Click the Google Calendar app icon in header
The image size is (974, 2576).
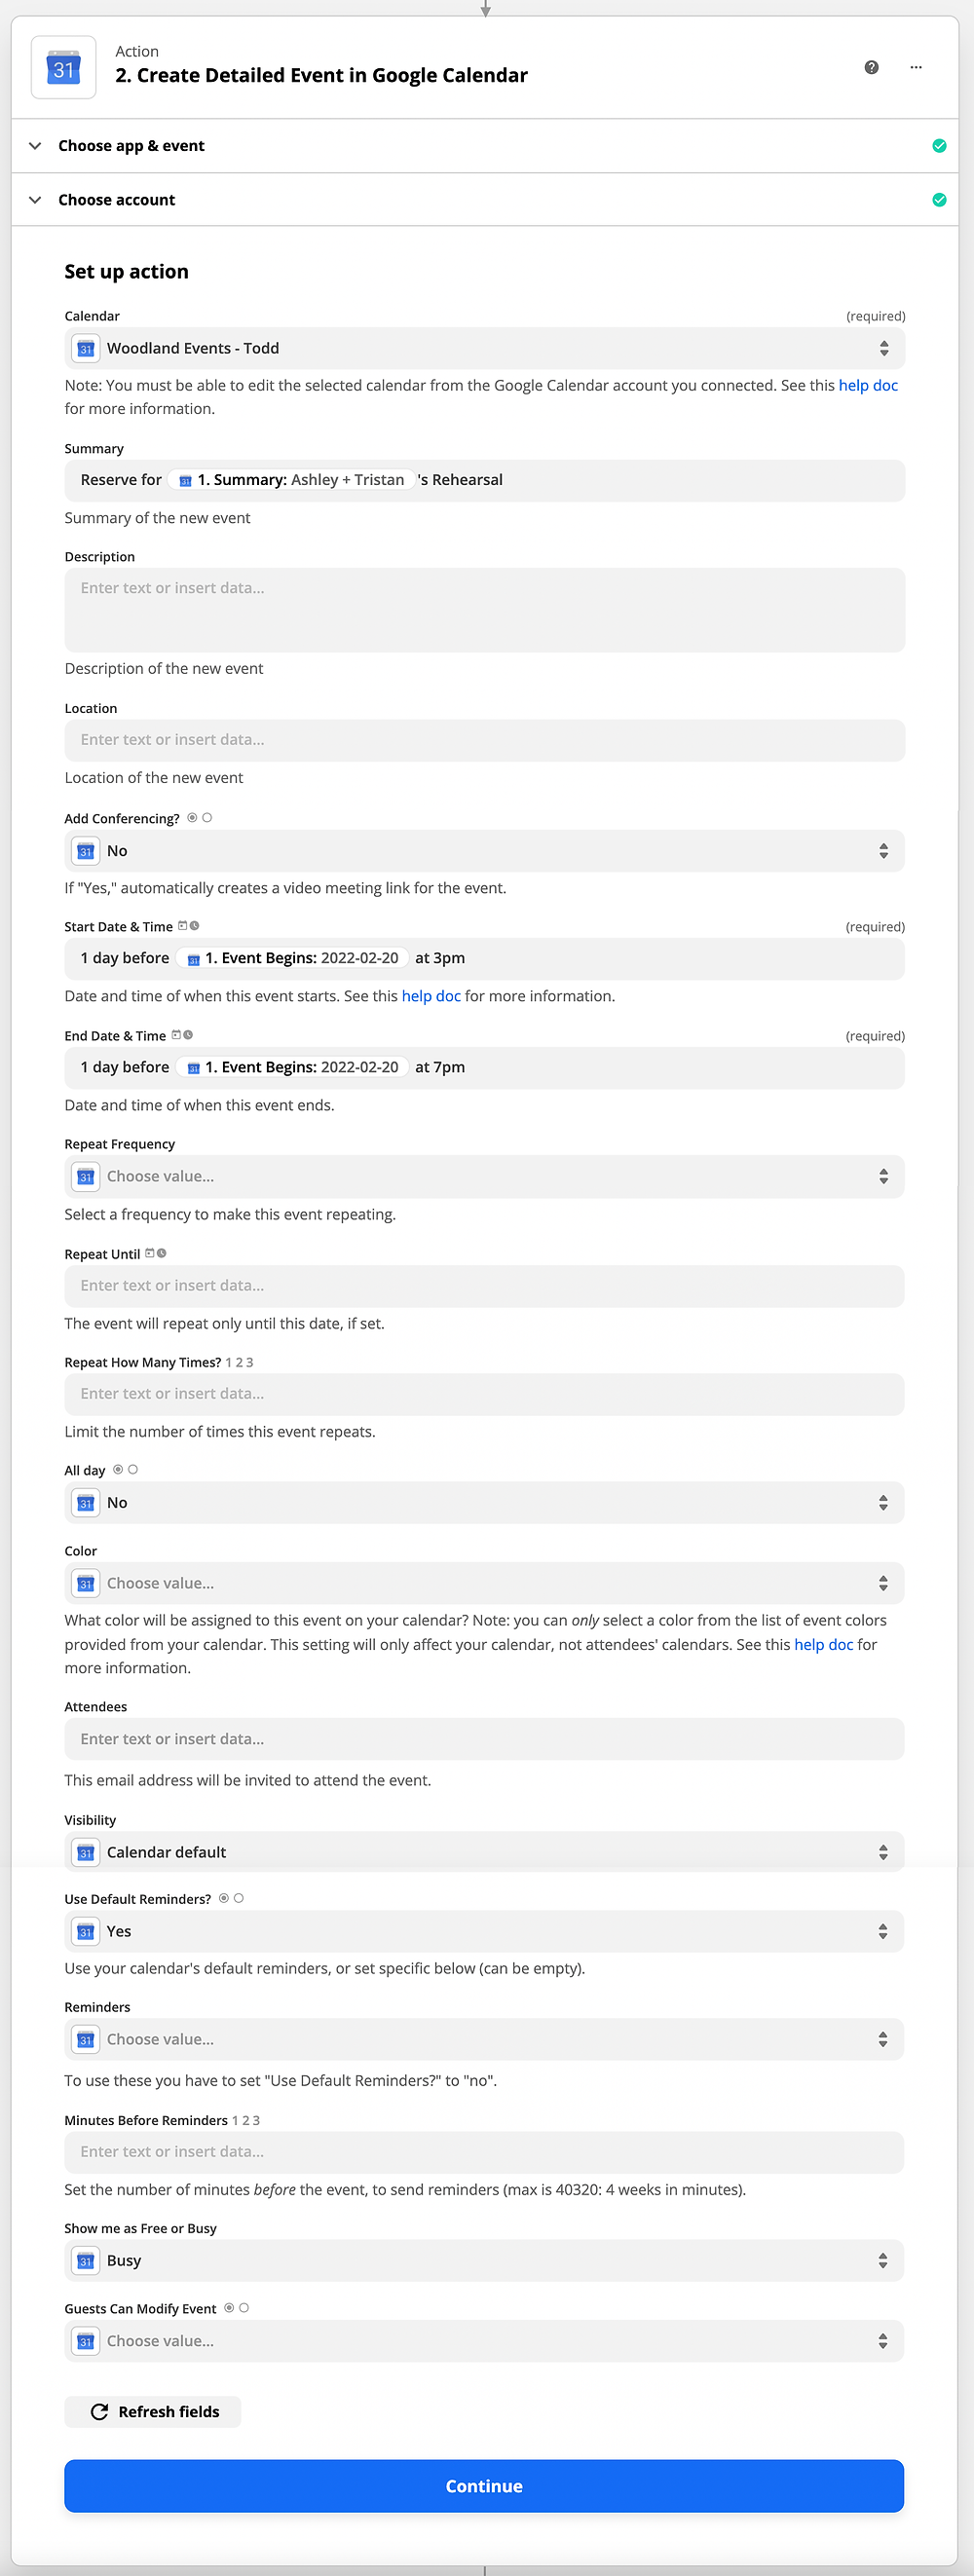(x=64, y=68)
